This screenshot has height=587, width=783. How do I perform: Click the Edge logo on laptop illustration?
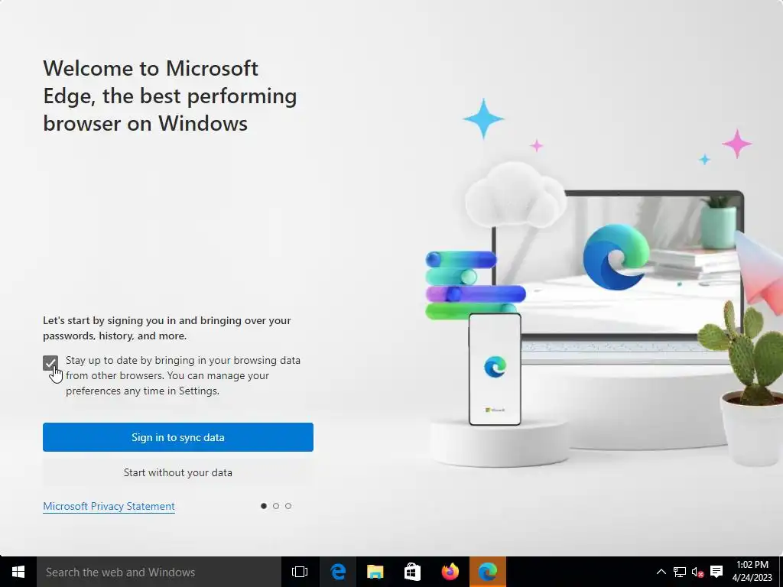tap(616, 257)
